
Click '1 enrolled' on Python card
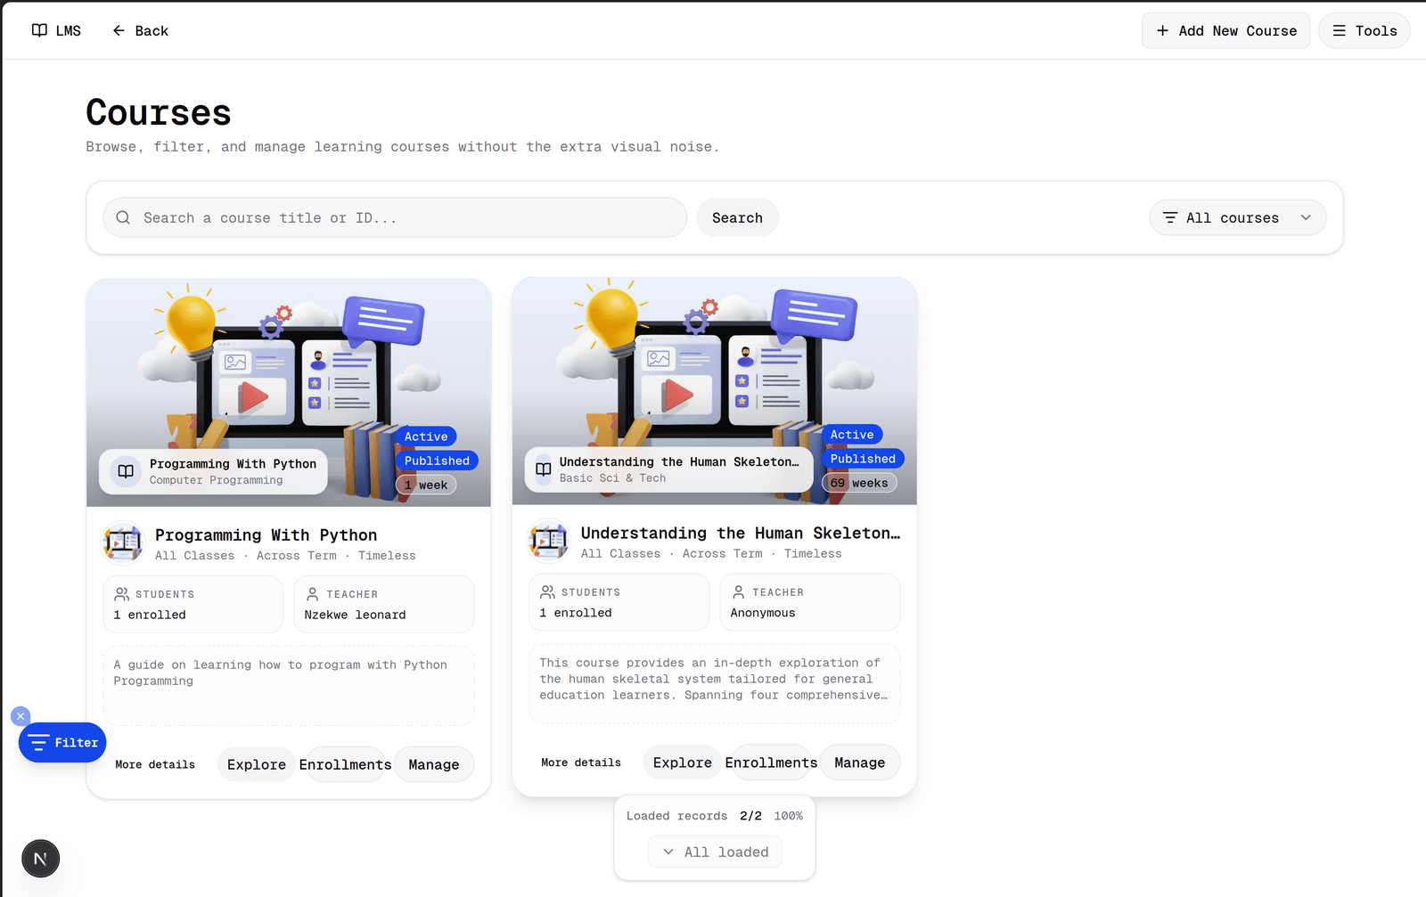[150, 615]
